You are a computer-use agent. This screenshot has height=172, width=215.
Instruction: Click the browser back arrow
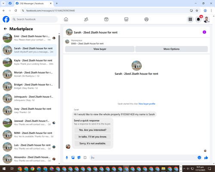4,11
